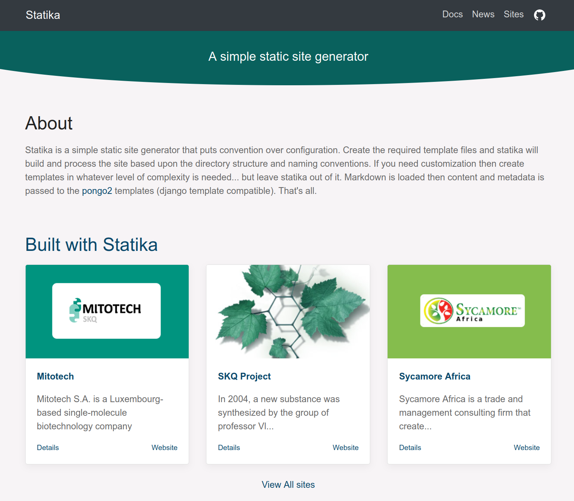Click View All sites link
The height and width of the screenshot is (501, 574).
288,485
